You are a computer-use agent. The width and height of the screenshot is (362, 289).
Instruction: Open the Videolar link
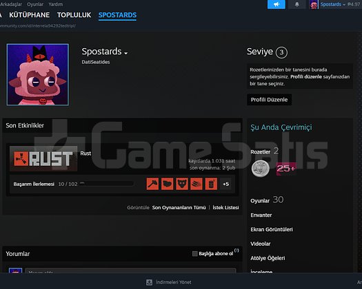tap(261, 244)
